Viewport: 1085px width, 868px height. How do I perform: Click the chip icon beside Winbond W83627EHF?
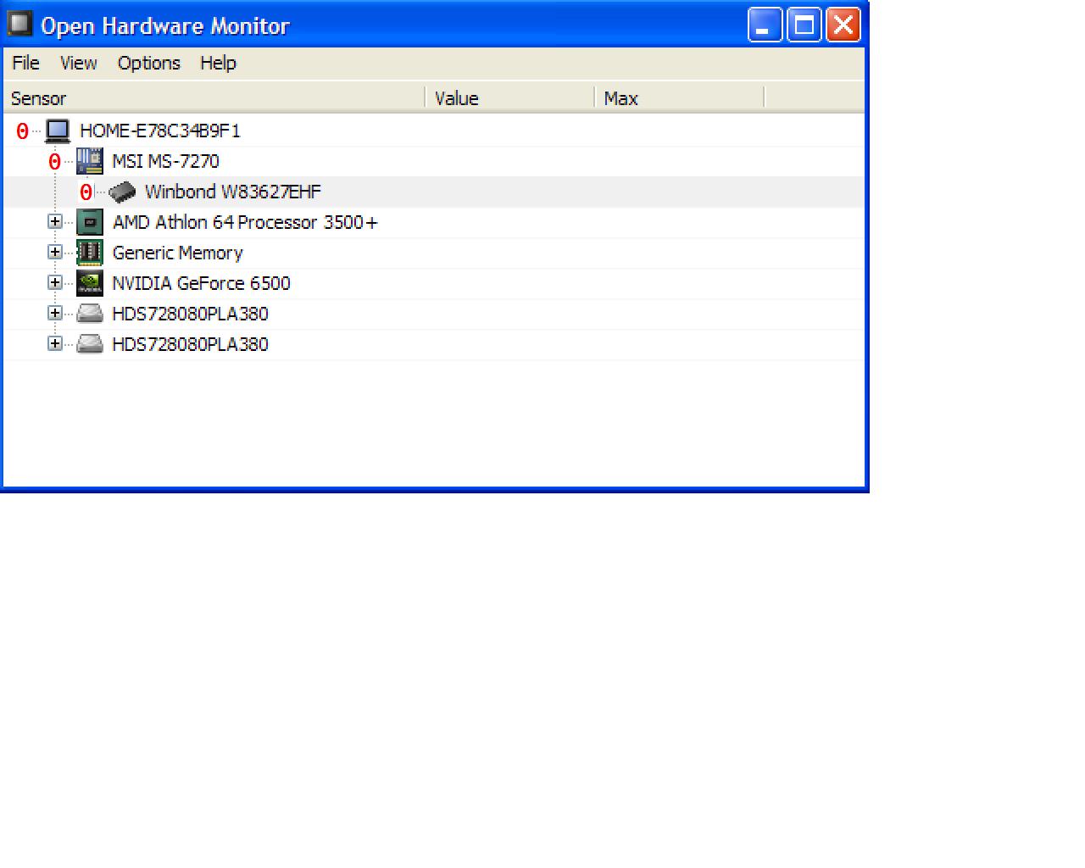coord(123,192)
